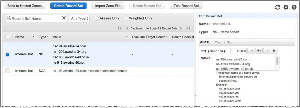Jump to the last page of records
This screenshot has height=108, width=300.
(x=188, y=28)
